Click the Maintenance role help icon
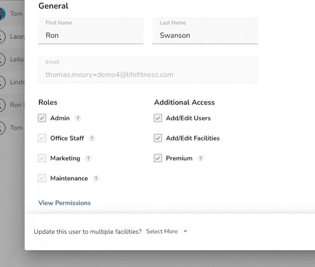This screenshot has width=315, height=267. [96, 178]
